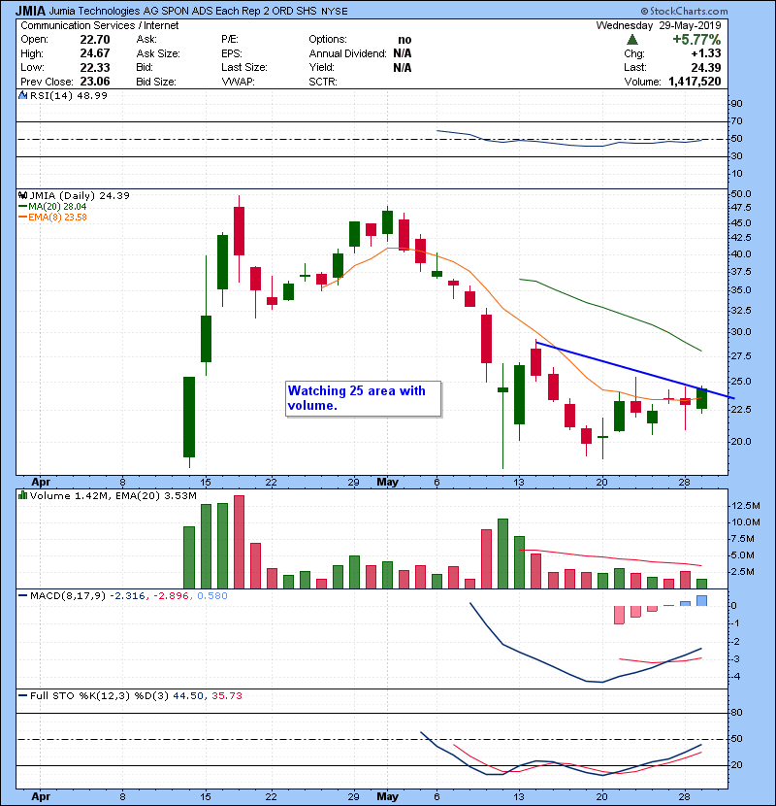Click the MACD histogram value 0.580
Image resolution: width=776 pixels, height=806 pixels.
click(x=212, y=596)
